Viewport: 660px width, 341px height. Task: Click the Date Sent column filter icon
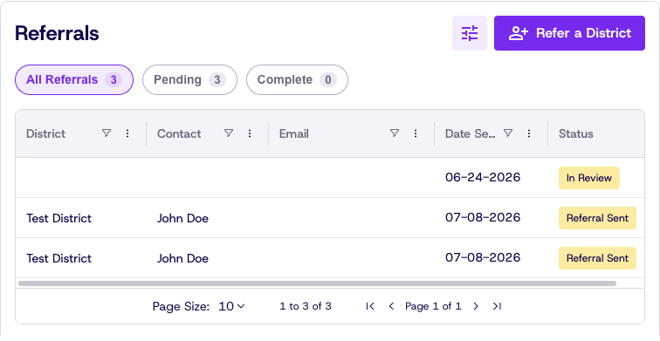click(508, 133)
